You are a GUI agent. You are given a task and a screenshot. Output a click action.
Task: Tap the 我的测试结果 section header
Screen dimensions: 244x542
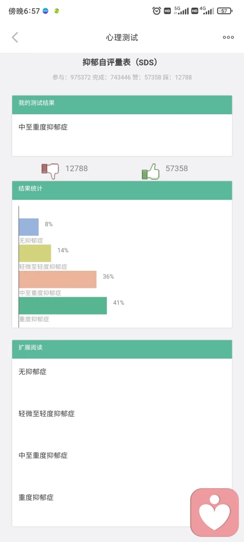122,105
